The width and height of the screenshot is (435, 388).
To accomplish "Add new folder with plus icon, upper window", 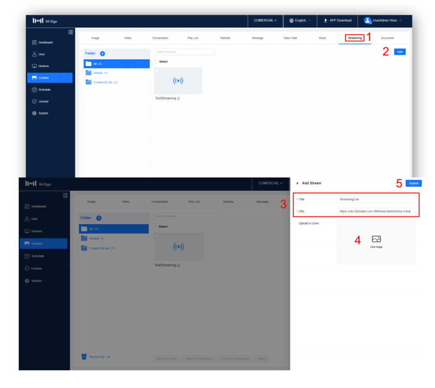I will pos(102,54).
